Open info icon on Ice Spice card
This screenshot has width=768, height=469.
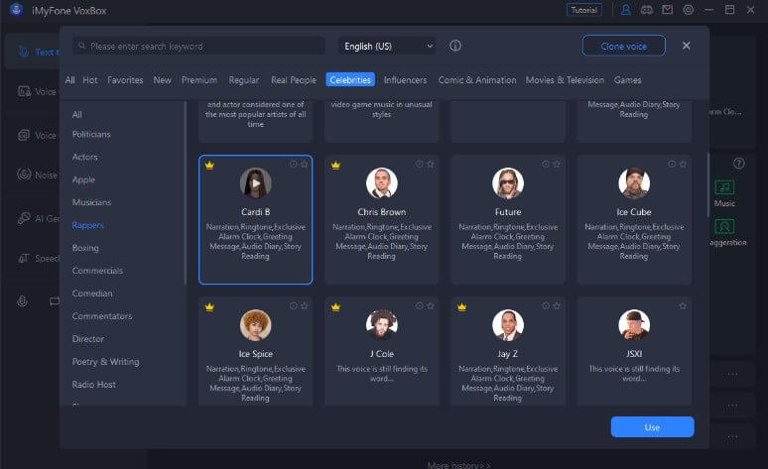click(293, 305)
